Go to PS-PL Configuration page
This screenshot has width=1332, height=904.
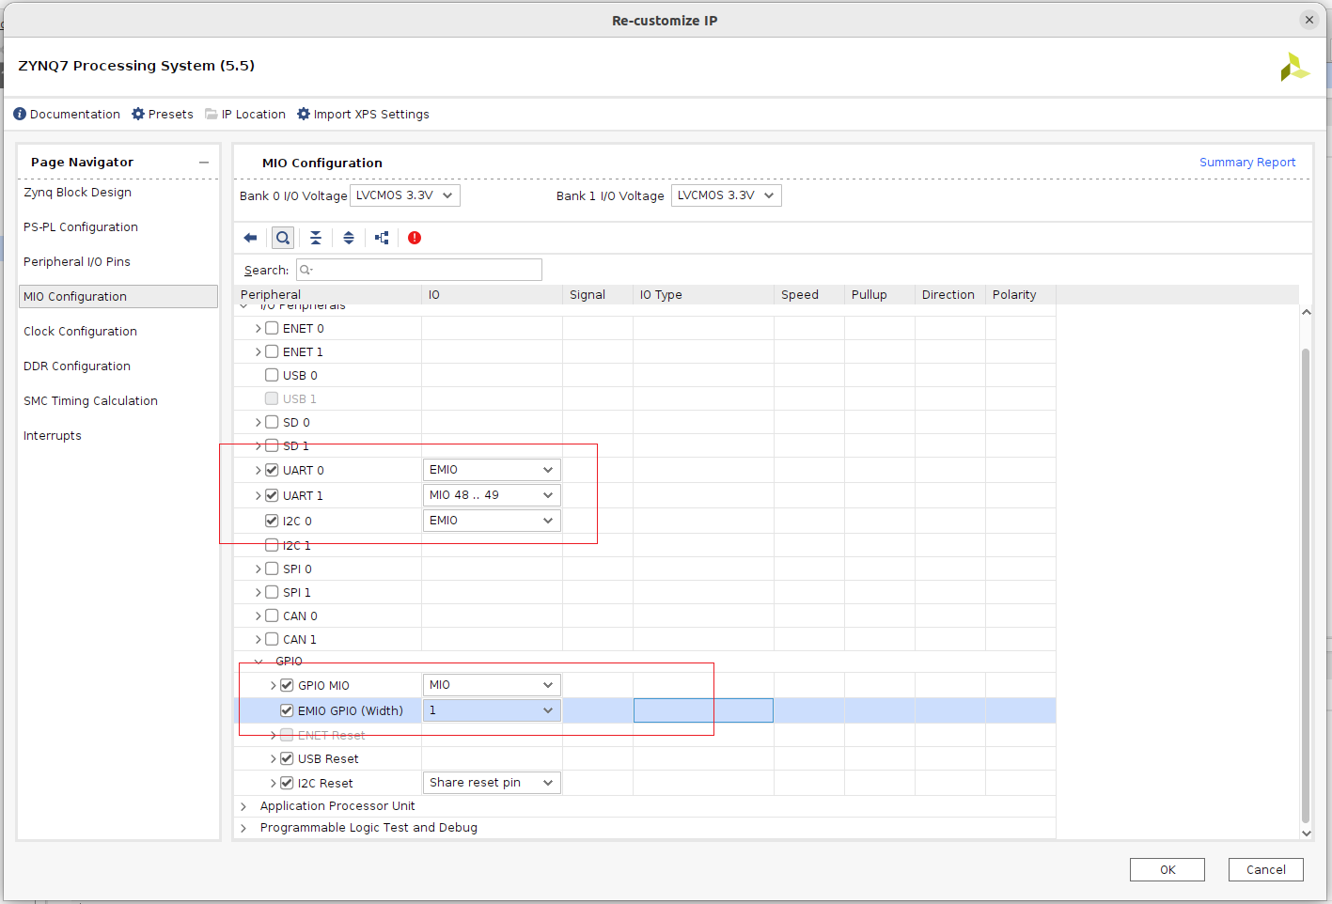click(81, 226)
